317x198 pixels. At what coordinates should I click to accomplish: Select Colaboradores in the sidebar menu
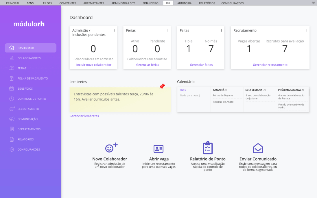click(x=29, y=58)
